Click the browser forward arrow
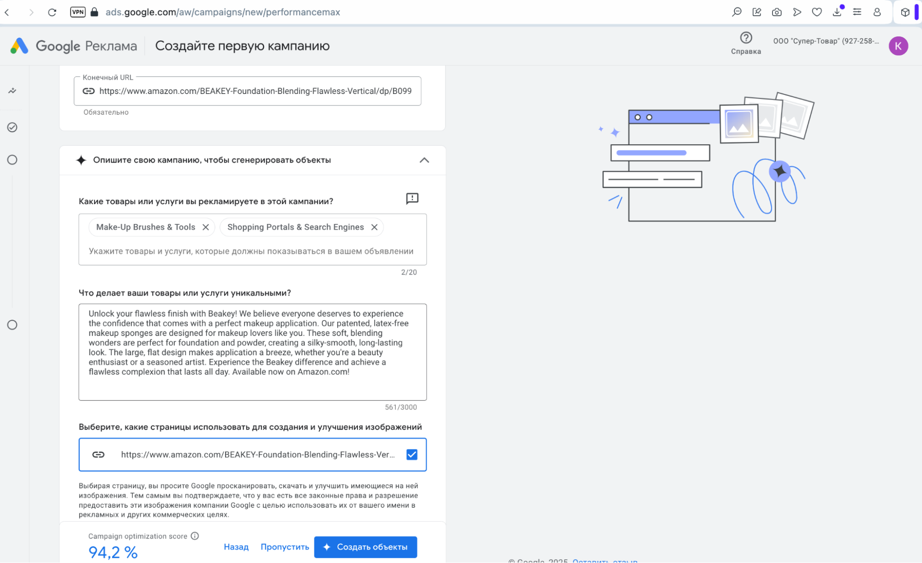Screen dimensions: 922x563 [x=31, y=12]
